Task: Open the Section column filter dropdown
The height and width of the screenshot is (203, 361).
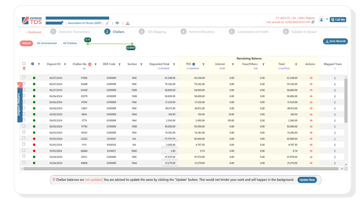Action: click(x=141, y=64)
